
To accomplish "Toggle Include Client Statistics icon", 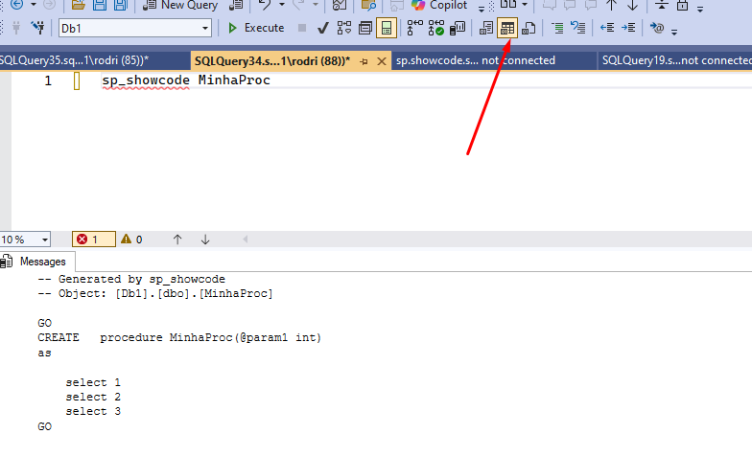I will 458,28.
